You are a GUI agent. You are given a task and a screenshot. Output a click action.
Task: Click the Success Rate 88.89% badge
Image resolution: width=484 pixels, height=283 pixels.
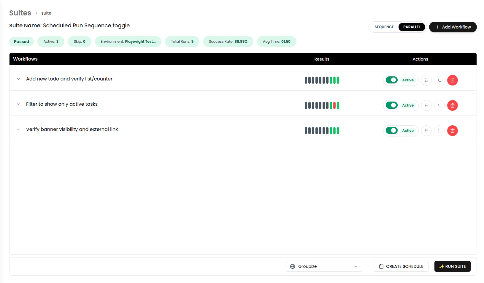(228, 42)
